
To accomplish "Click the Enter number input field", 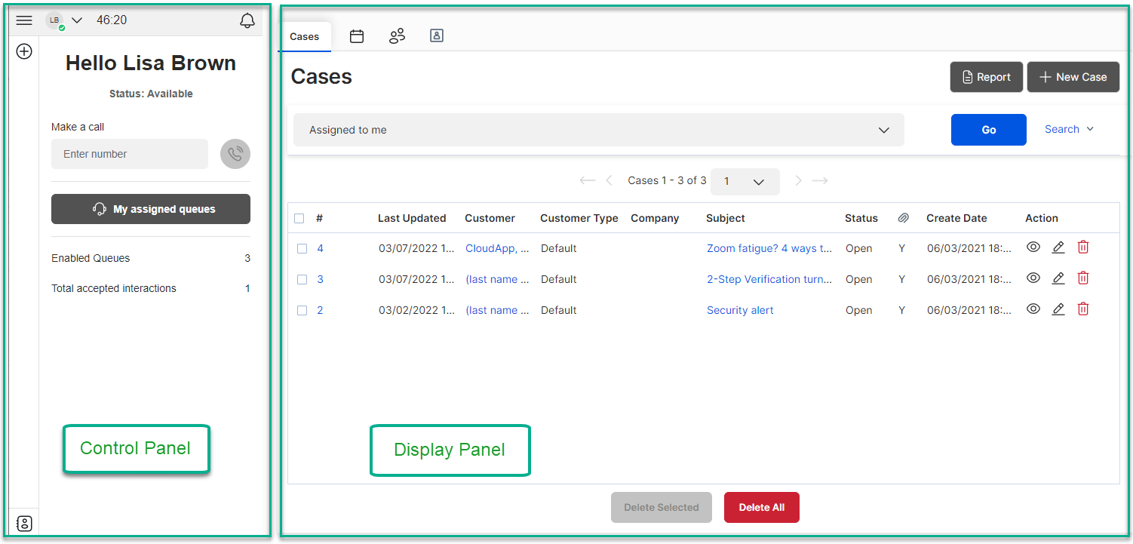I will click(130, 154).
